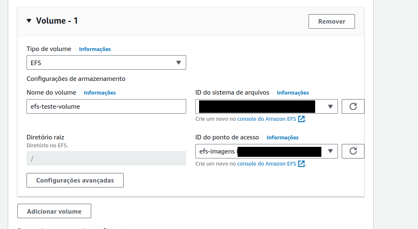Viewport: 418px width, 229px height.
Task: Click the Remover button
Action: 332,21
